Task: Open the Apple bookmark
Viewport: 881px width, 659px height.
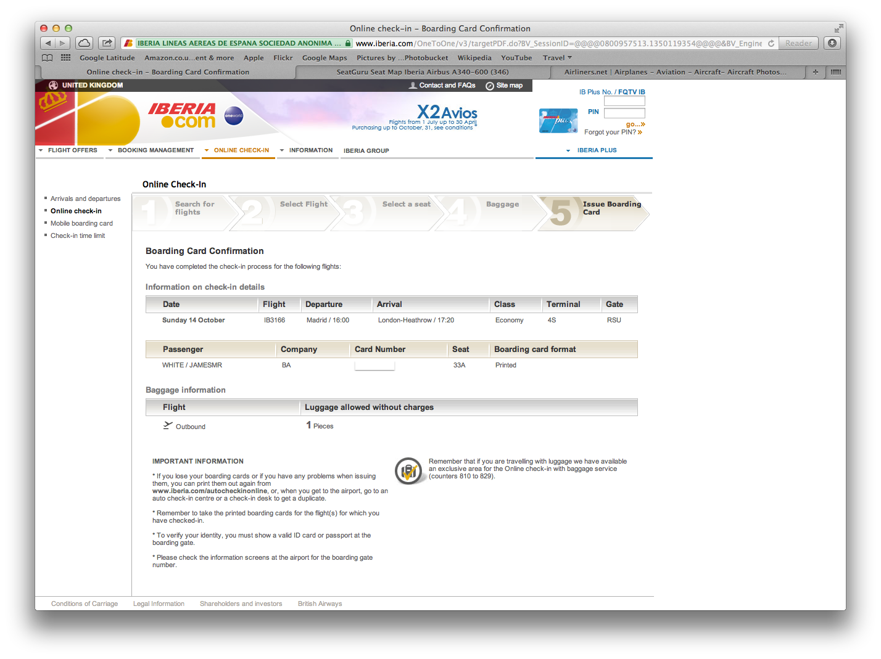Action: pos(254,58)
